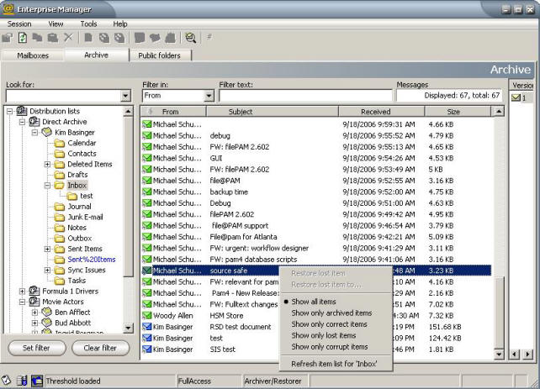Screen dimensions: 540x389
Task: Open the Tools menu
Action: pos(88,24)
